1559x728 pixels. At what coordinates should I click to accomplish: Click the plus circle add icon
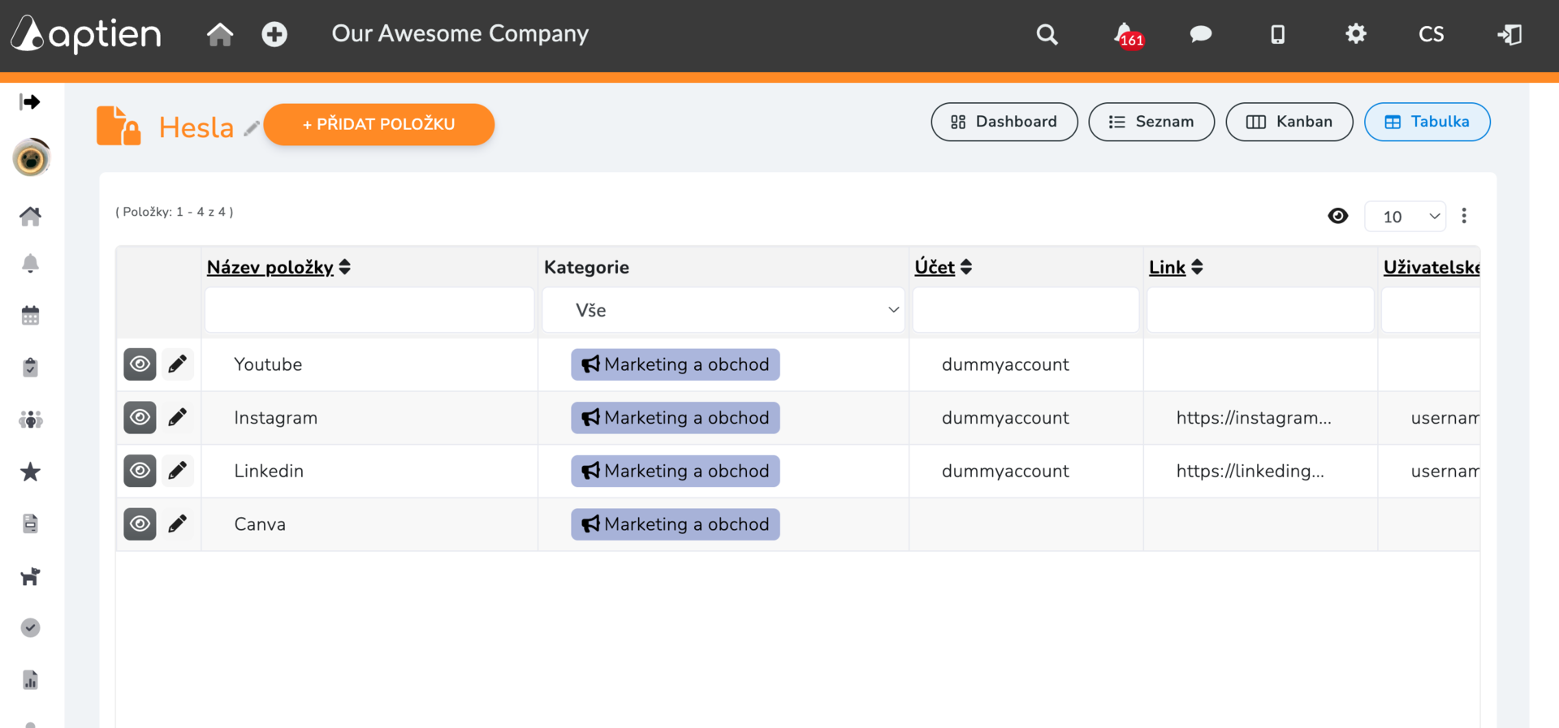click(274, 34)
